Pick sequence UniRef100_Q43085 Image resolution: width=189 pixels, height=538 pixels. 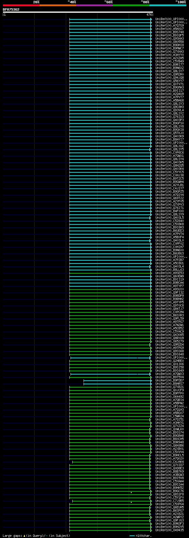pyautogui.click(x=170, y=335)
